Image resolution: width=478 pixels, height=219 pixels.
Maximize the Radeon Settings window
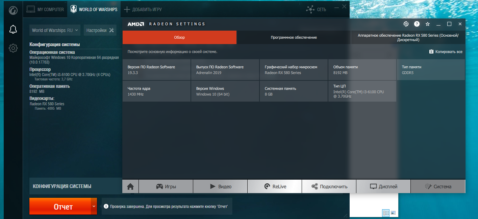point(449,24)
